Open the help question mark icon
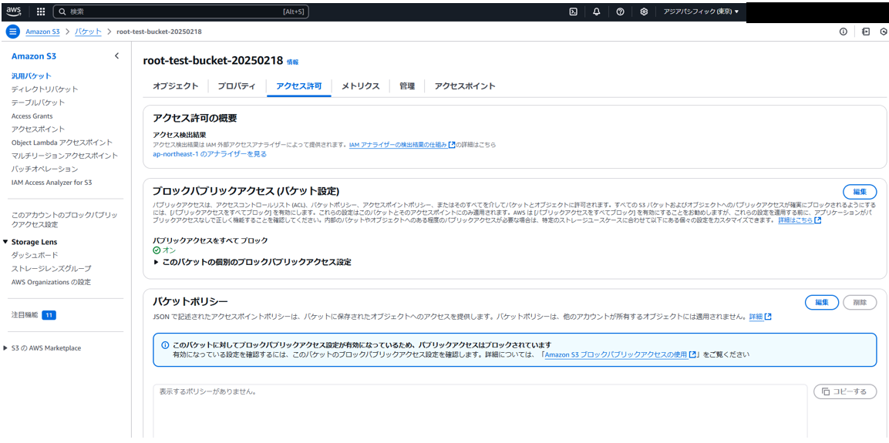The width and height of the screenshot is (889, 443). (x=620, y=12)
